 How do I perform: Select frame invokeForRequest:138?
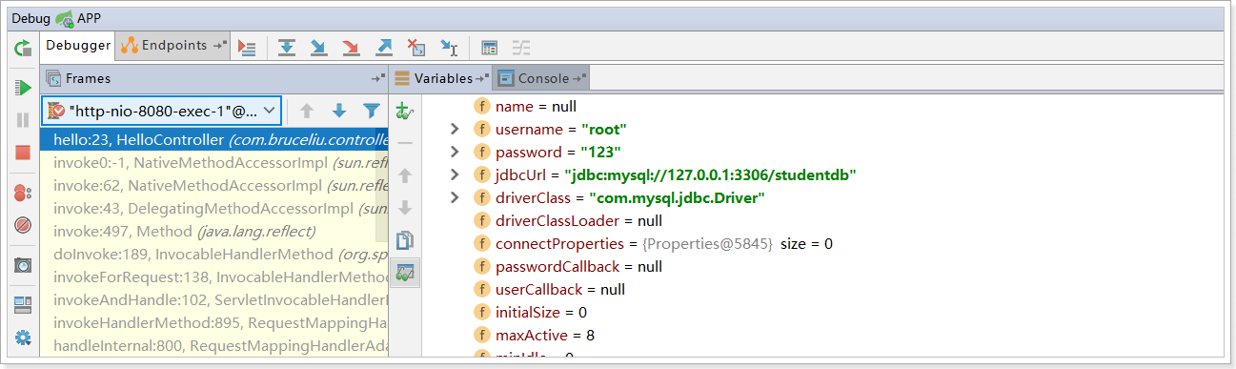(x=214, y=277)
